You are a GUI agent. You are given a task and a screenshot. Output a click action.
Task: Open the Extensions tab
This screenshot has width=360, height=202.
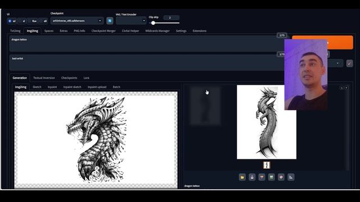pos(199,31)
